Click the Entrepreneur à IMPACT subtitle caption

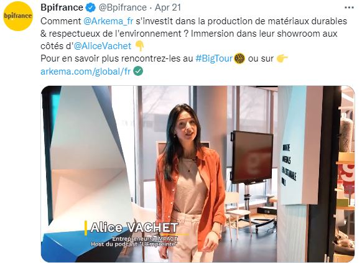145,239
